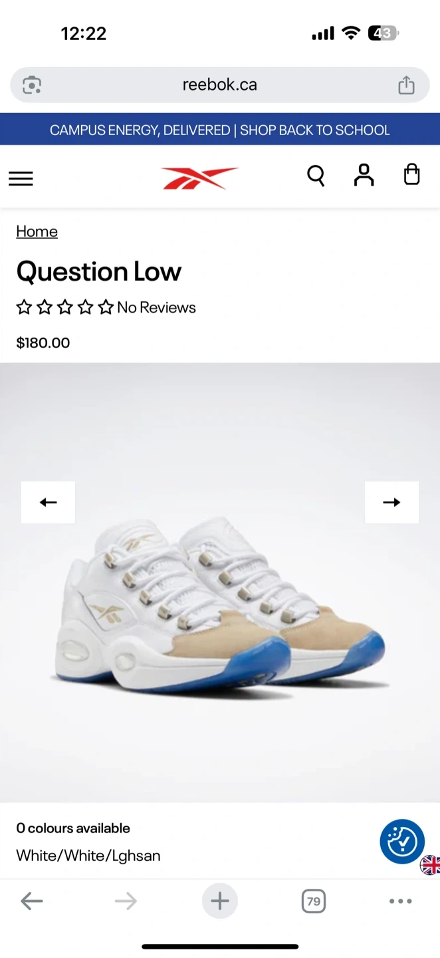This screenshot has width=440, height=958.
Task: Tap the Reebok logo
Action: pos(199,178)
